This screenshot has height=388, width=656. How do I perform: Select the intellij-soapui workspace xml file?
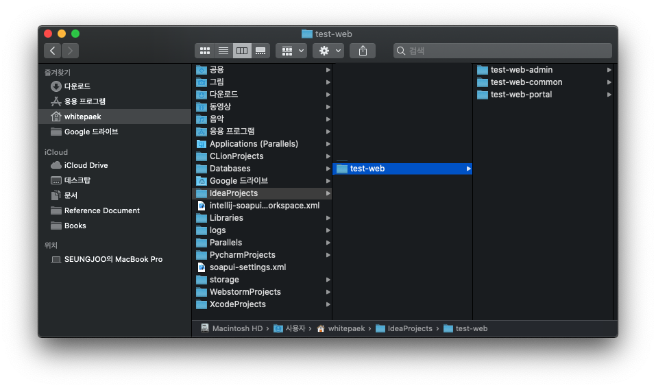(x=262, y=206)
